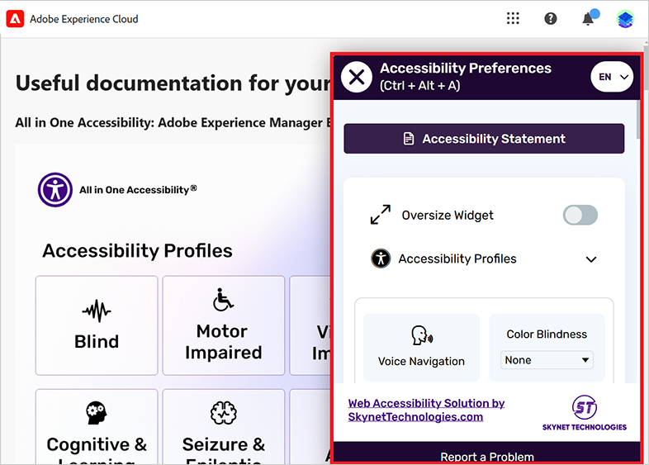Open the apps grid switcher
Image resolution: width=649 pixels, height=465 pixels.
click(513, 18)
